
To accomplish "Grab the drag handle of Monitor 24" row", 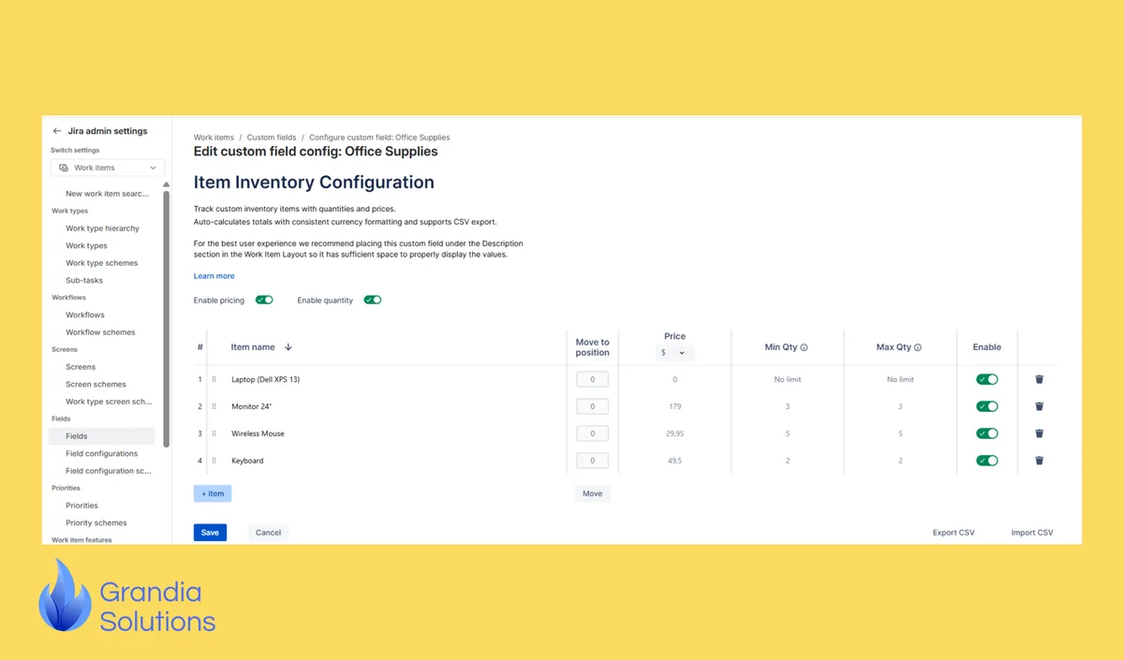I will click(214, 406).
